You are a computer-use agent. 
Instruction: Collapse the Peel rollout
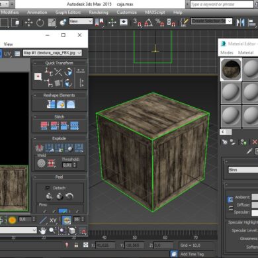click(35, 177)
